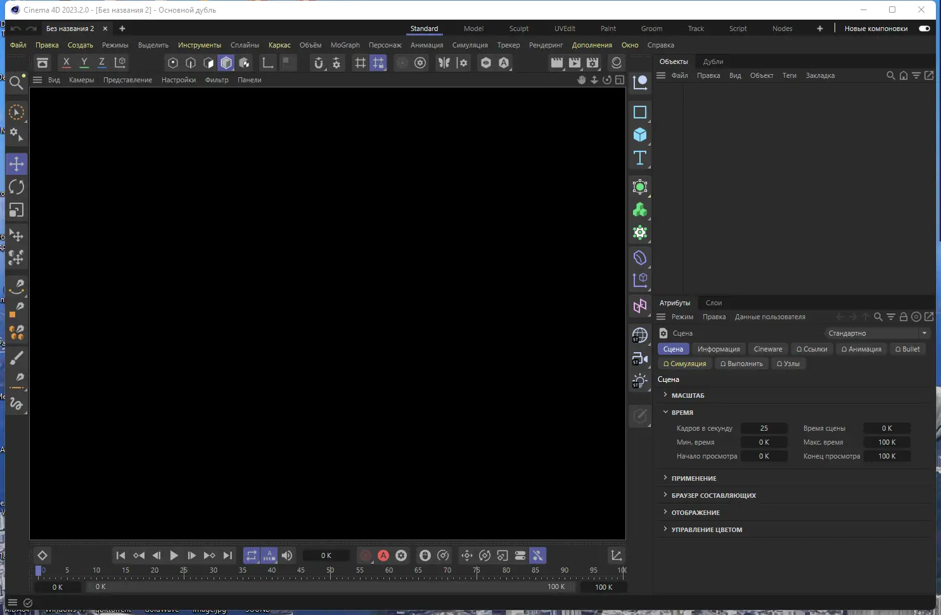Select the Brush paint tool in left toolbar
This screenshot has width=941, height=615.
pos(16,358)
